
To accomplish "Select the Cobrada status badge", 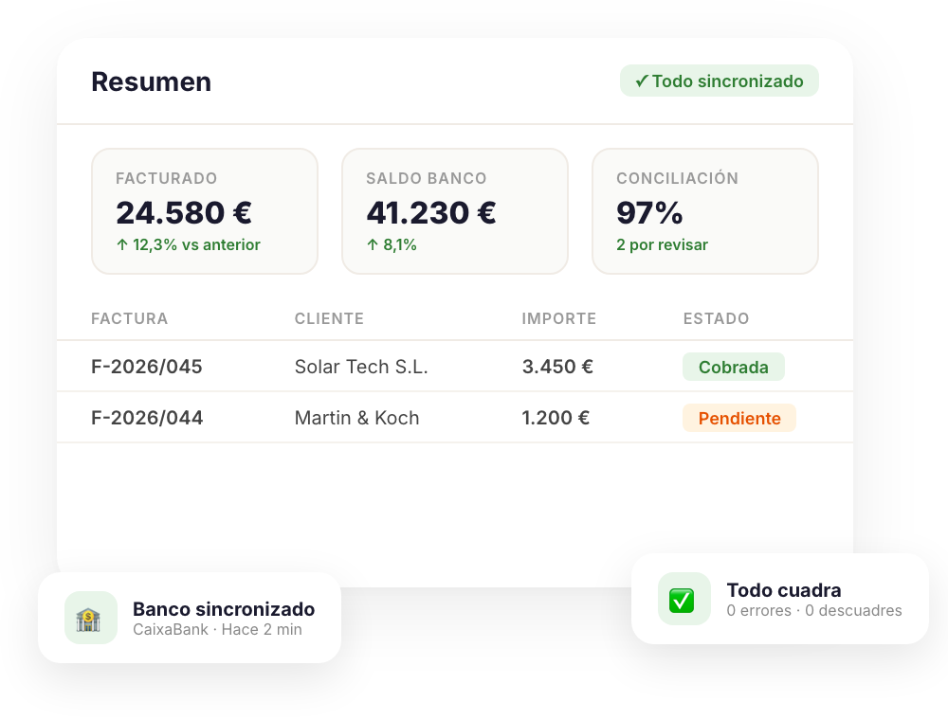I will click(734, 367).
